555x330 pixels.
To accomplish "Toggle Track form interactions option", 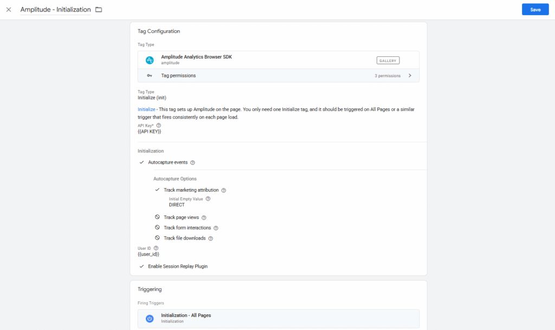I will click(x=158, y=228).
